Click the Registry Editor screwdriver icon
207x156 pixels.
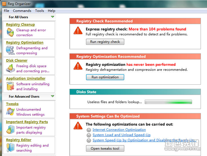pyautogui.click(x=10, y=147)
